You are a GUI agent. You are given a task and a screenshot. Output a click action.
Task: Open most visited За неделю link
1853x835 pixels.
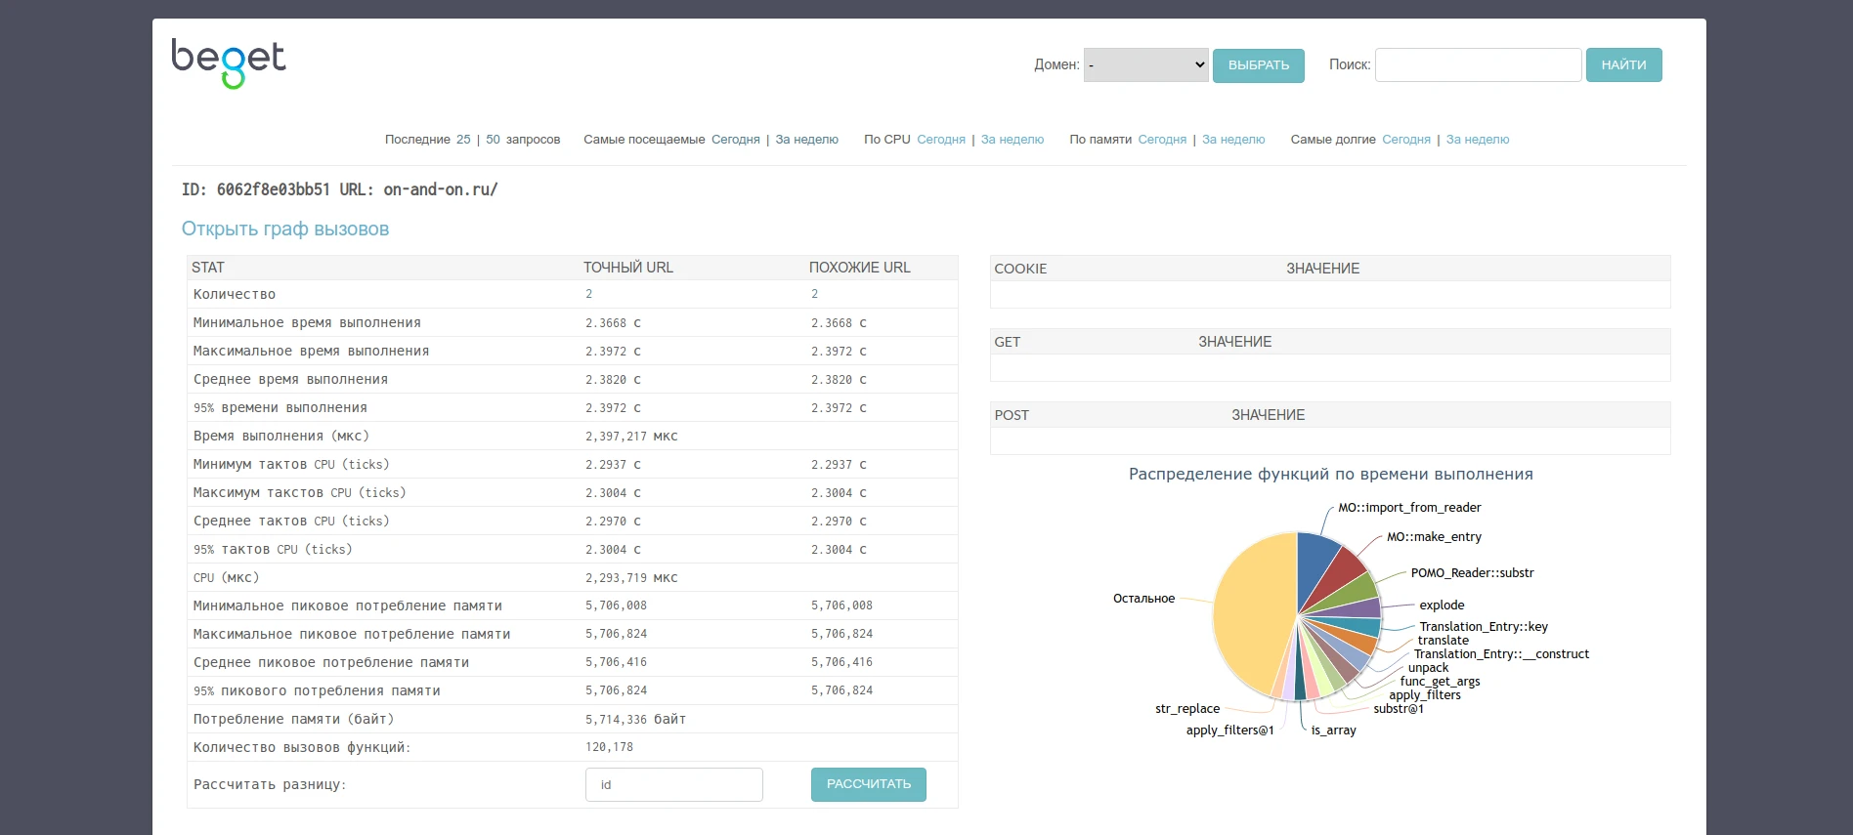(x=806, y=140)
